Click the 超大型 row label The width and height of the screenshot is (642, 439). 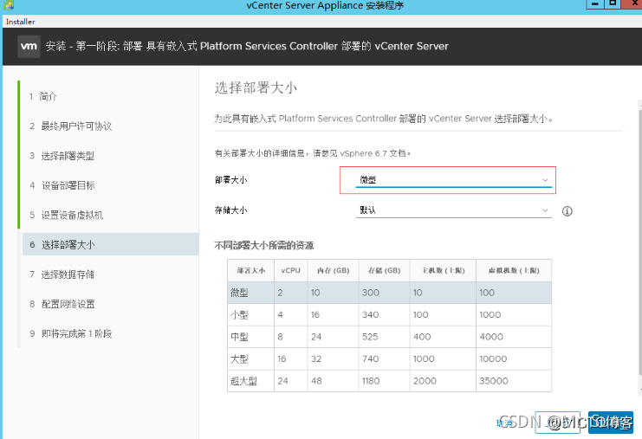point(243,381)
